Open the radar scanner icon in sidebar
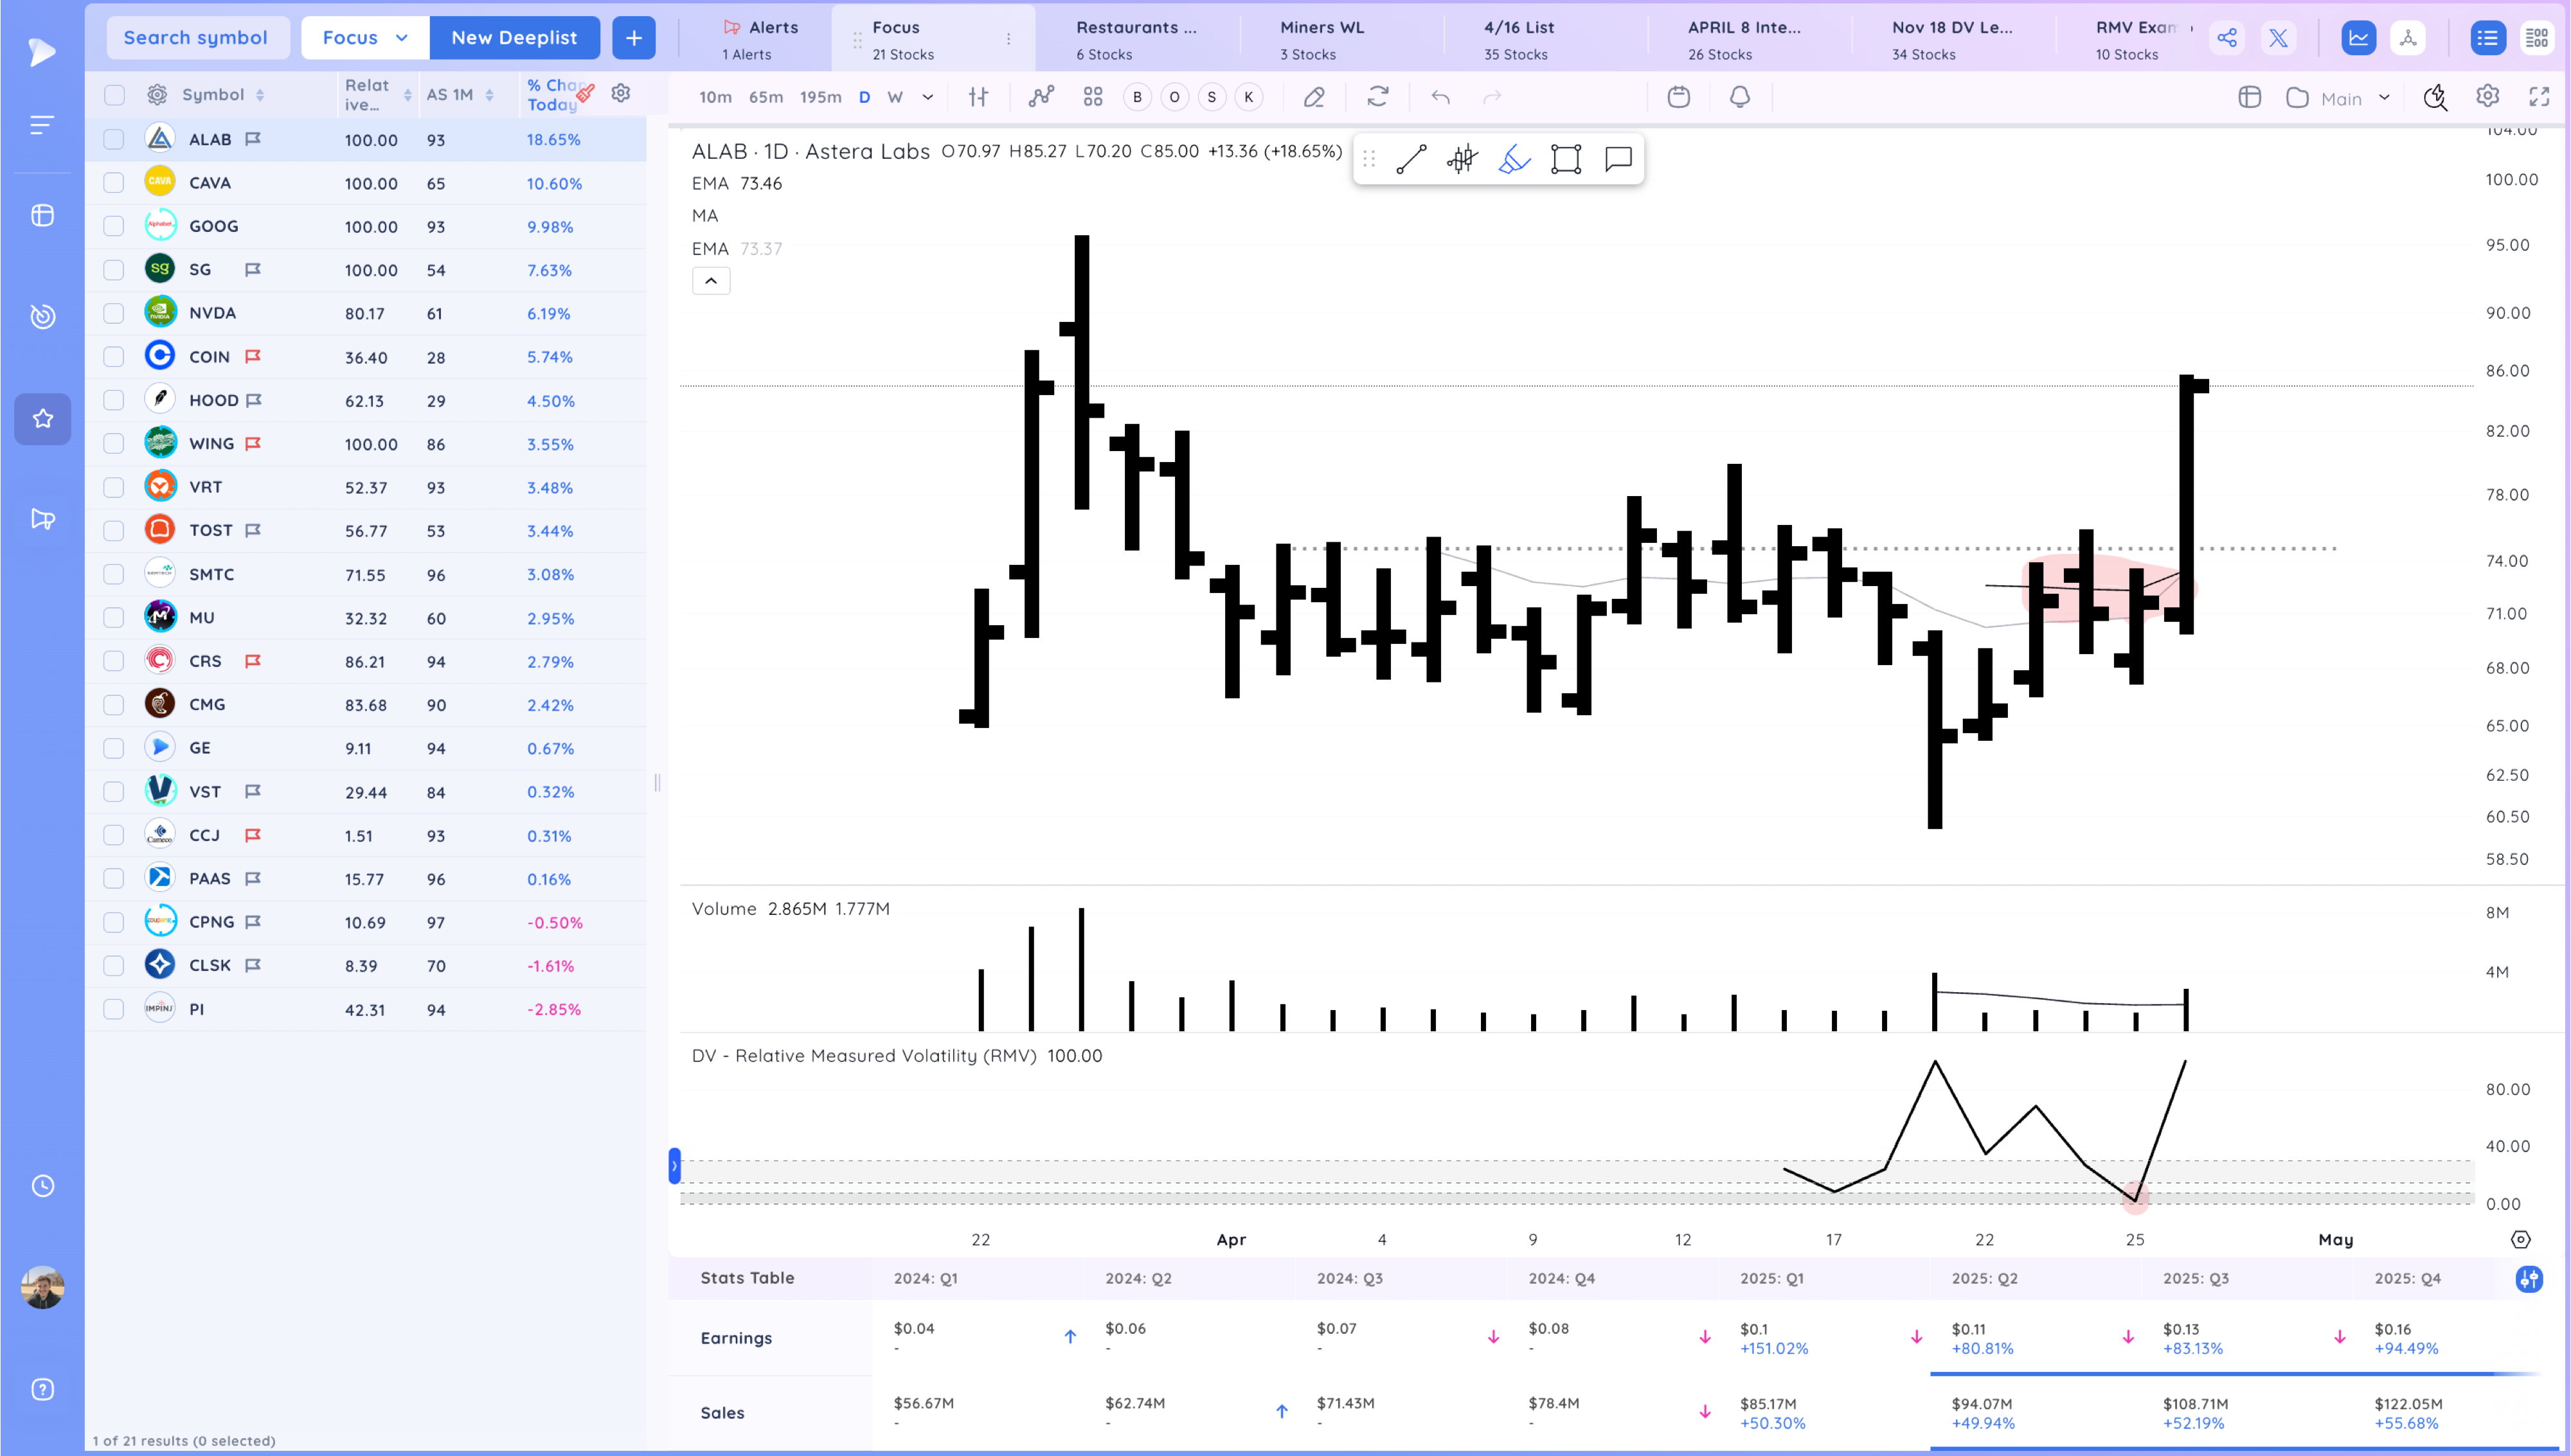 click(x=42, y=316)
